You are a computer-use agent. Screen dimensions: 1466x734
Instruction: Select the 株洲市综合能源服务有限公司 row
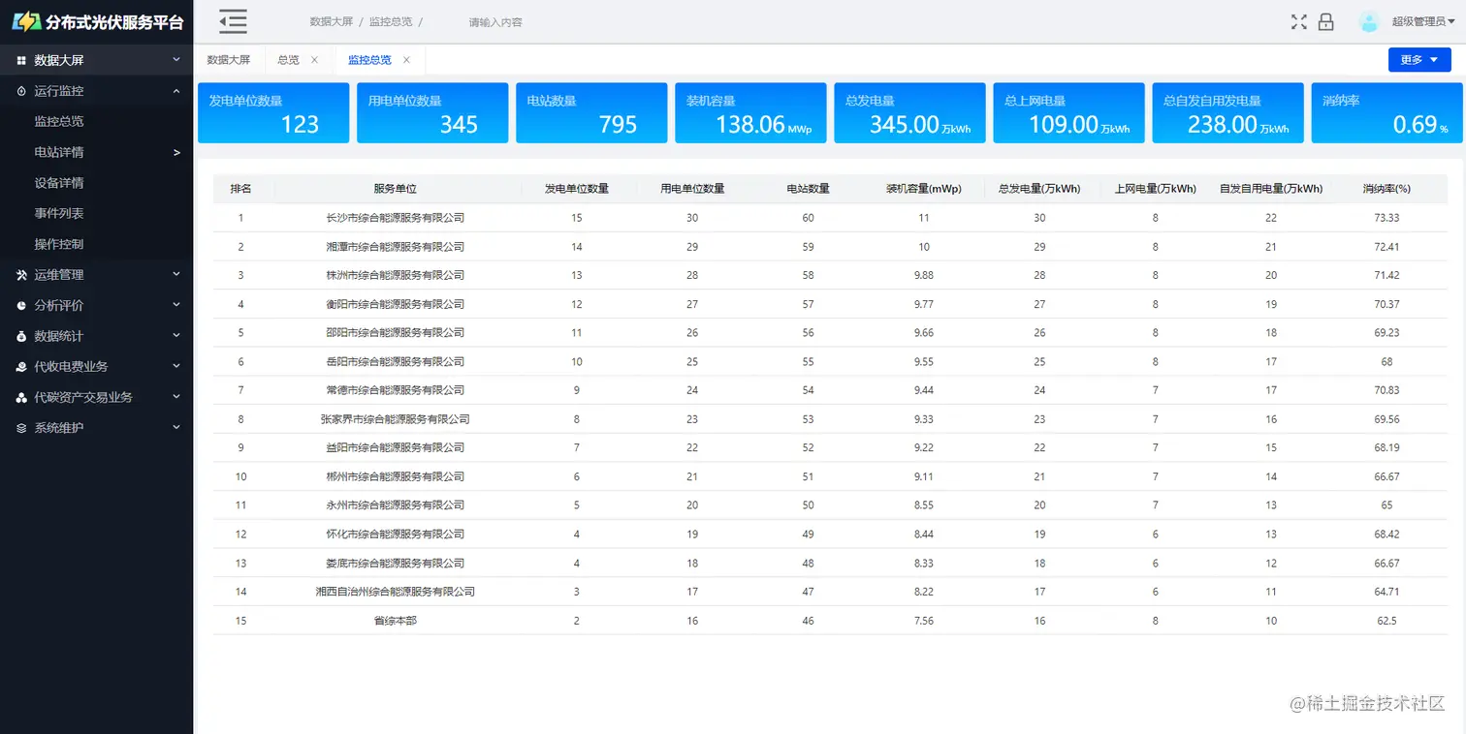click(830, 275)
